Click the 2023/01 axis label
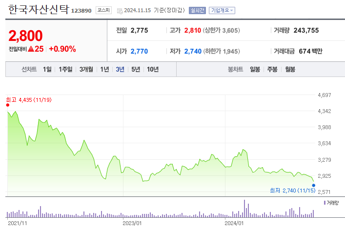This screenshot has height=229, width=345. 132,223
